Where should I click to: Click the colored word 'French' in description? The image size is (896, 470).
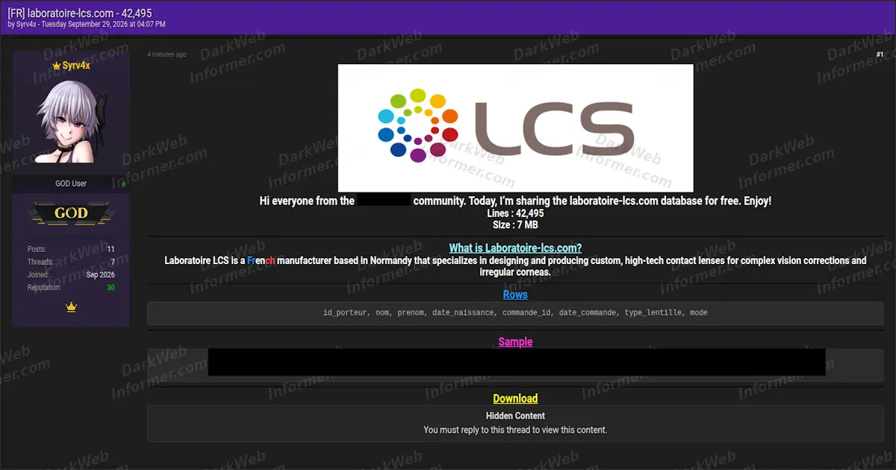pyautogui.click(x=261, y=260)
